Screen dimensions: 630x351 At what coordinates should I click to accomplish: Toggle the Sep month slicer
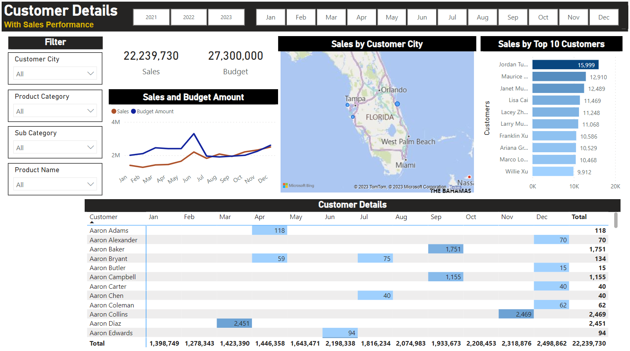tap(513, 17)
